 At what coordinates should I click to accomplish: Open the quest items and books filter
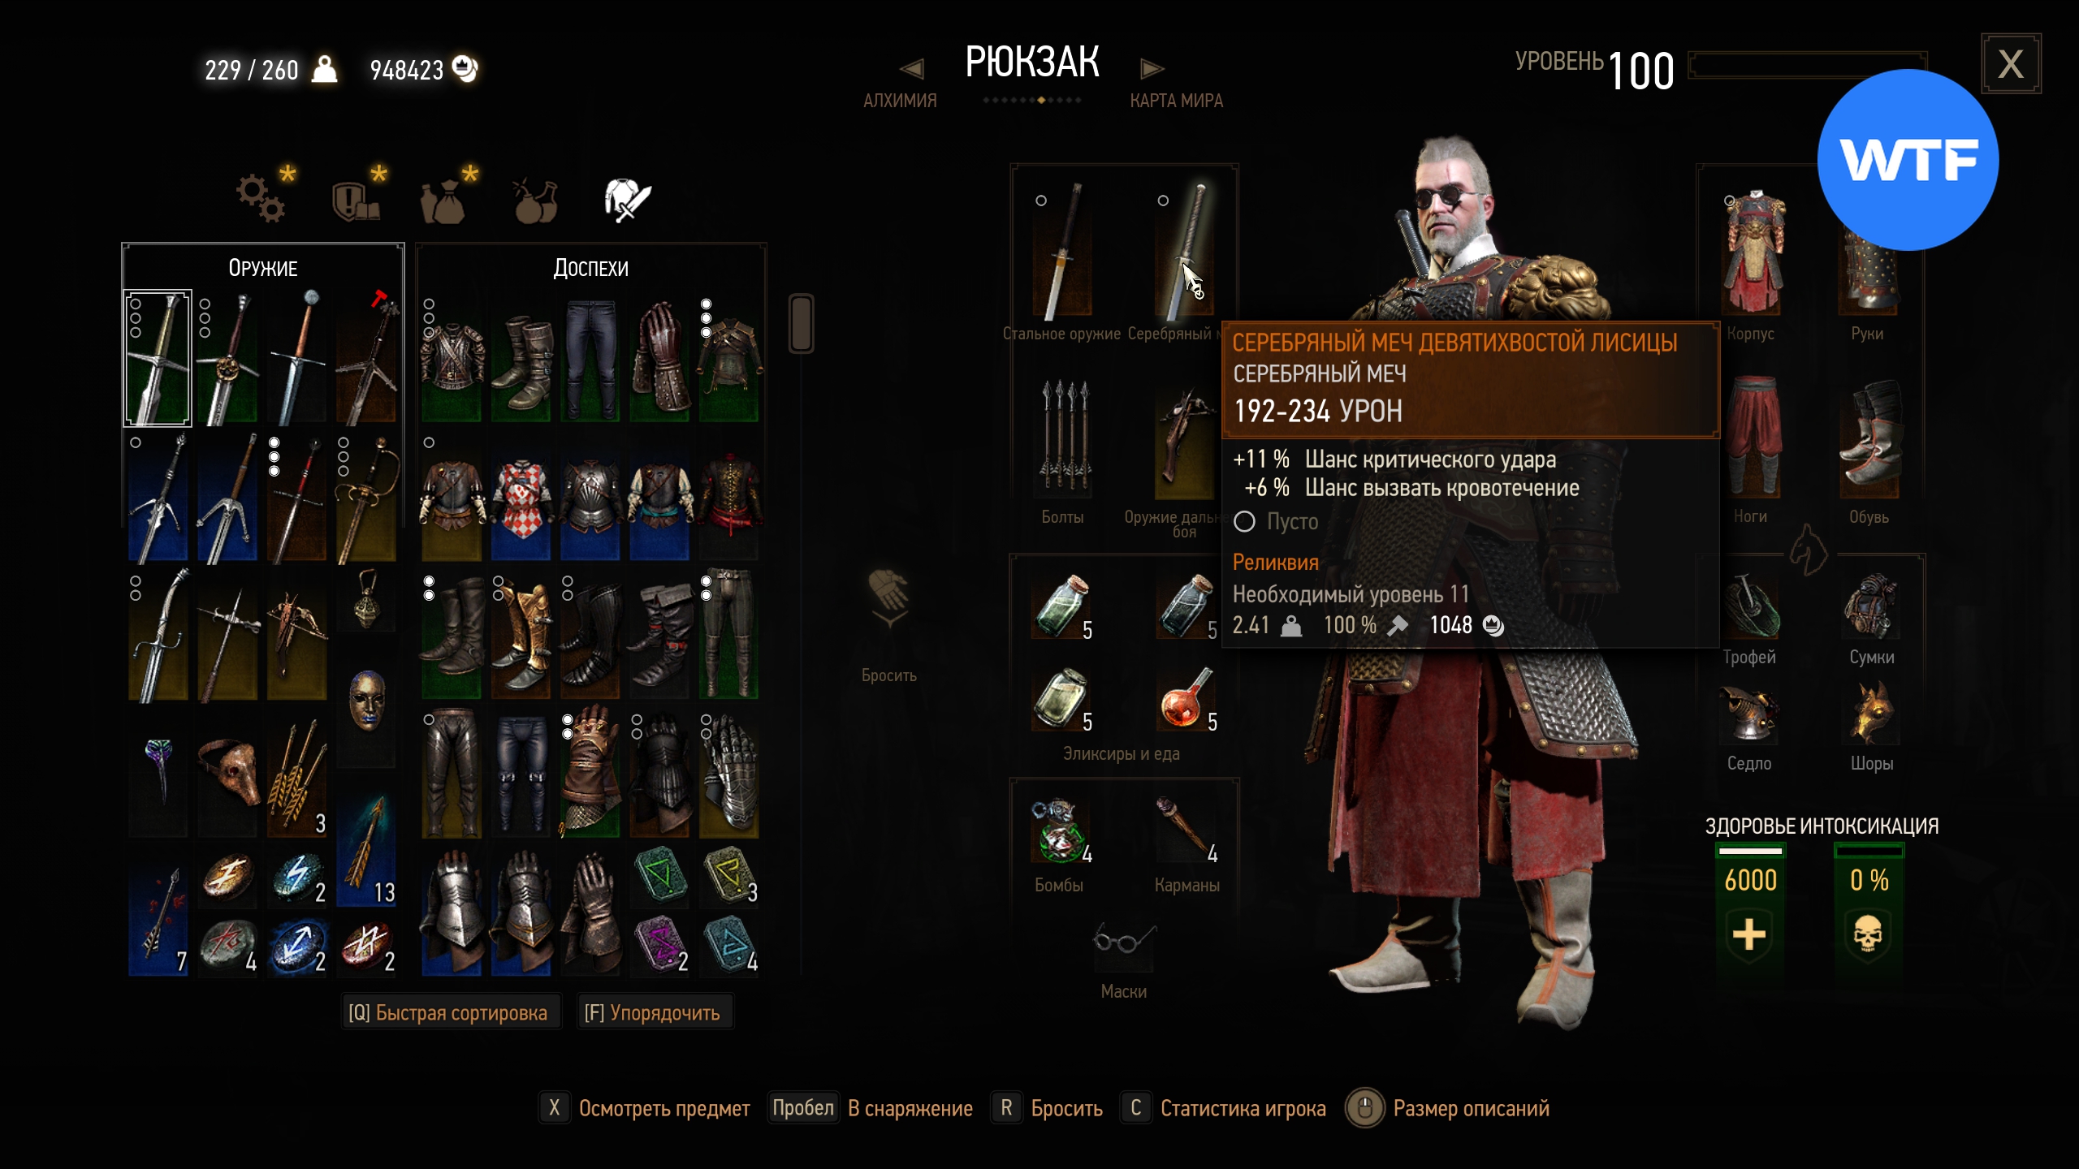point(356,201)
